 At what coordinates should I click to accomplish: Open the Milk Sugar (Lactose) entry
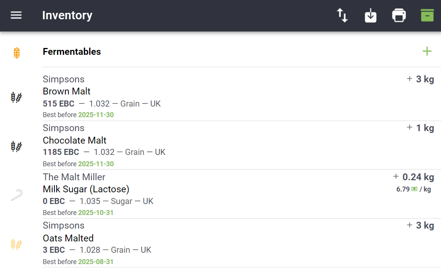[86, 189]
